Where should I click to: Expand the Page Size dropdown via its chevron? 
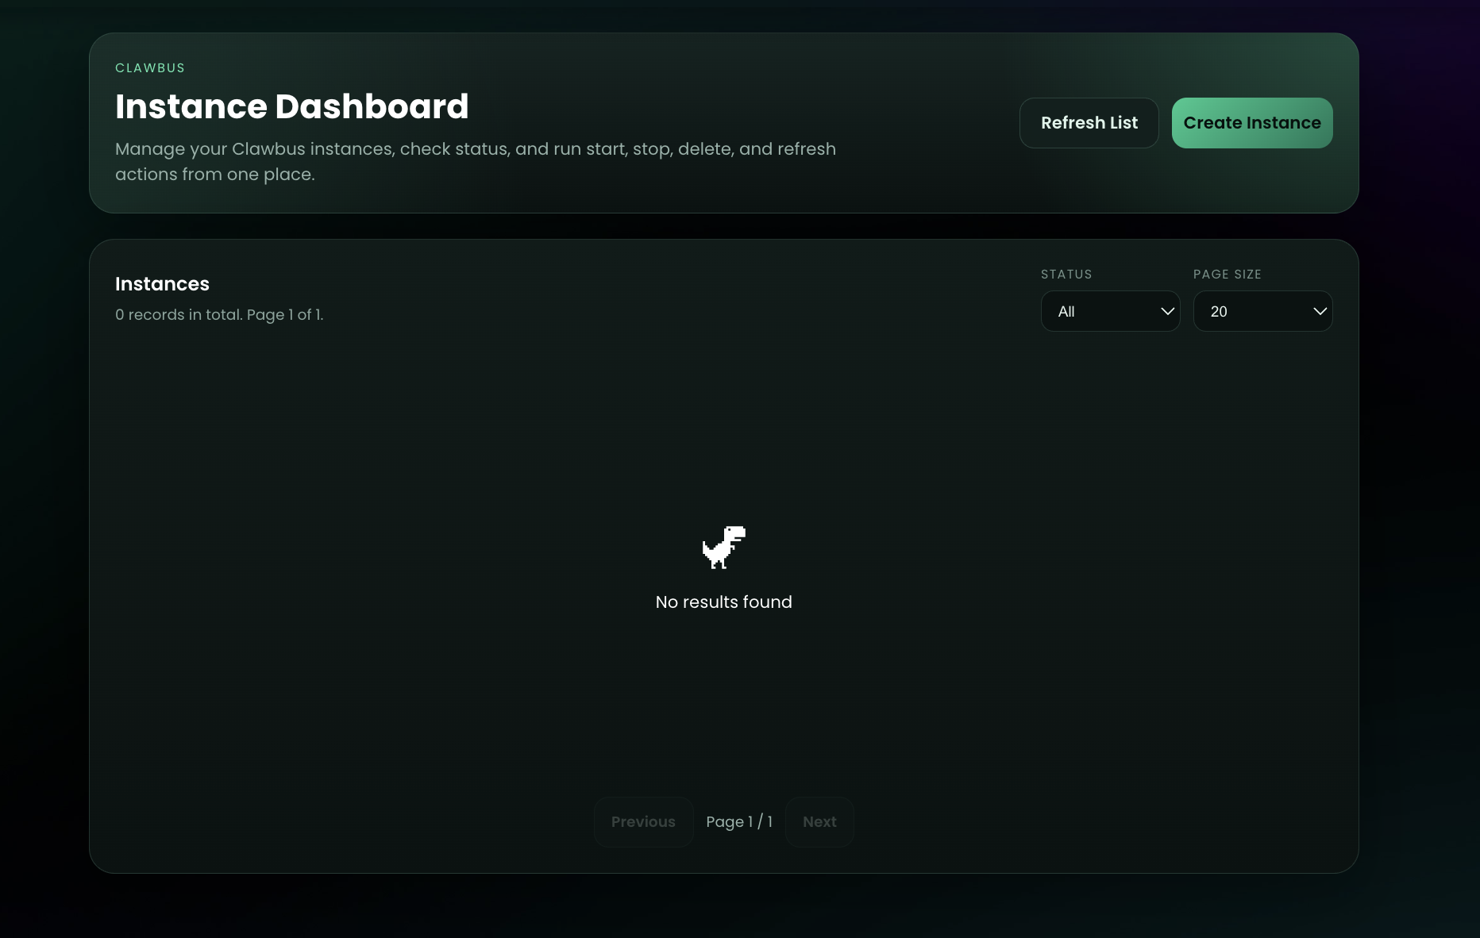(1320, 311)
